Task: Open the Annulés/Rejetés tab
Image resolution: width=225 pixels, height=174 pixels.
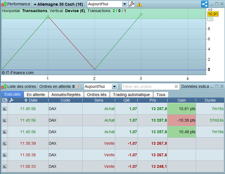Action: pyautogui.click(x=66, y=95)
